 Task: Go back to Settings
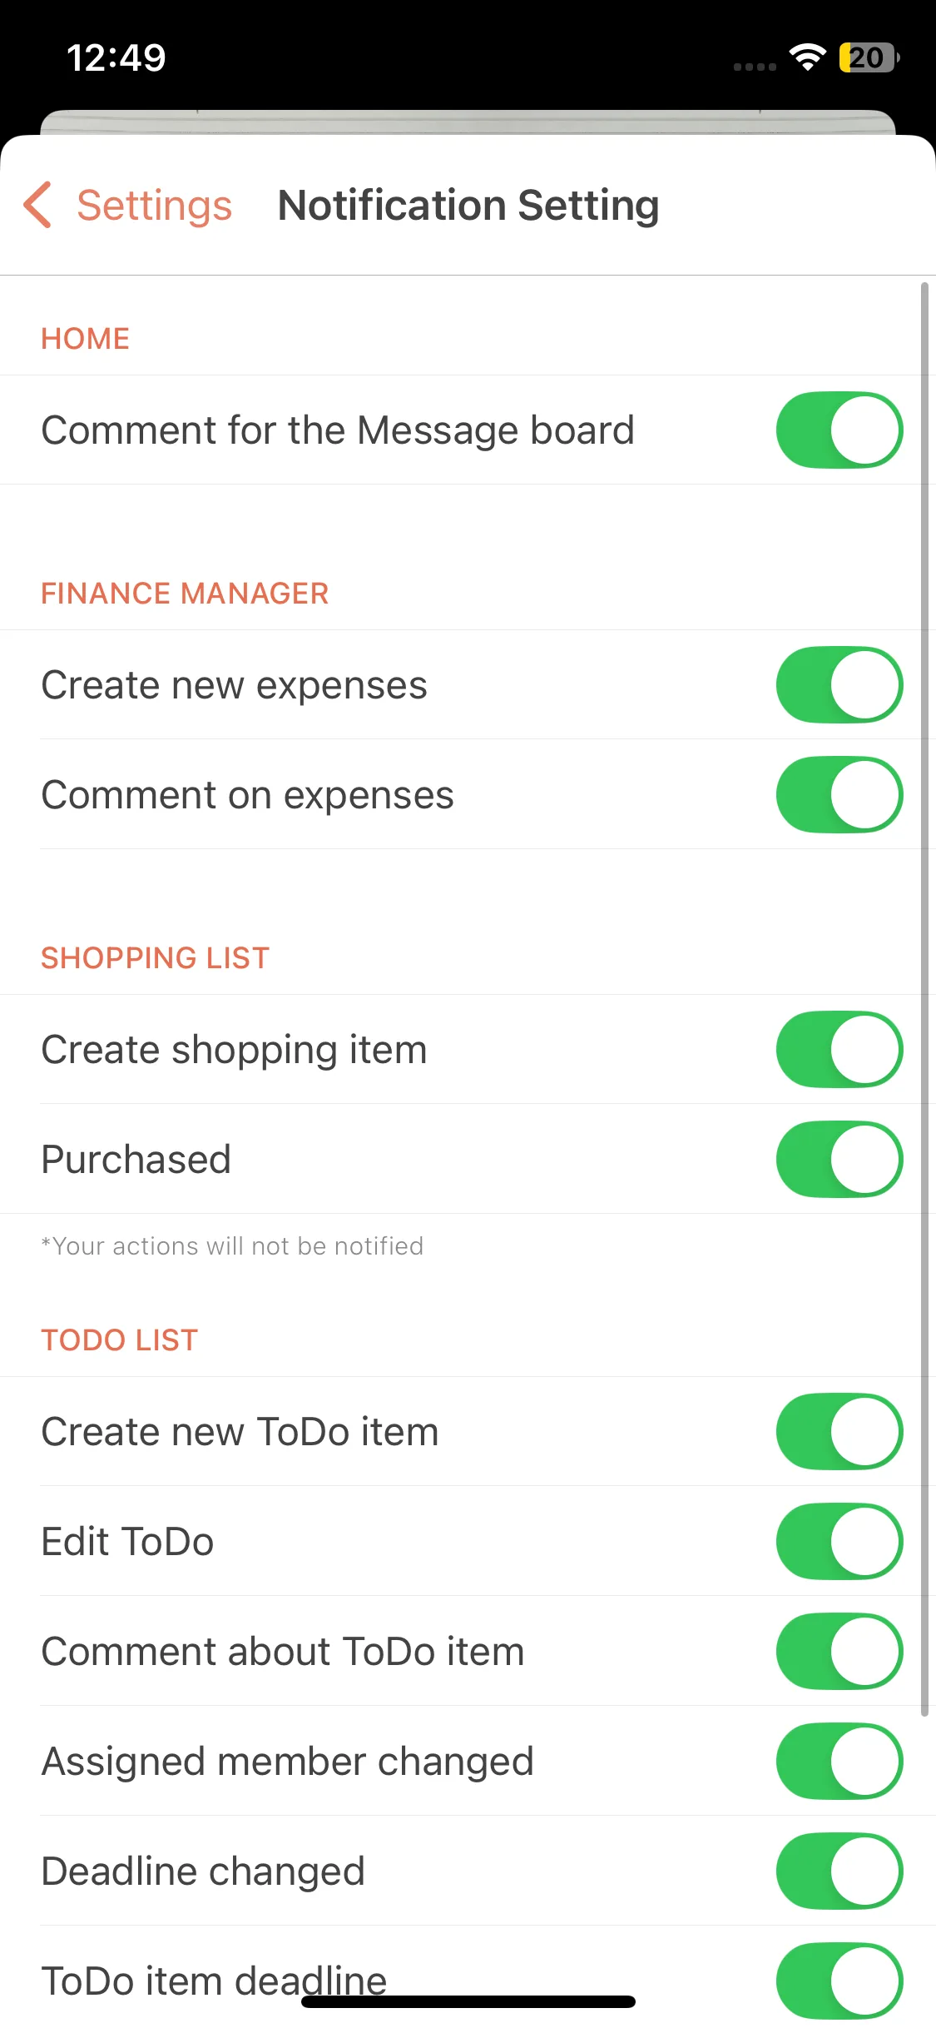click(154, 205)
